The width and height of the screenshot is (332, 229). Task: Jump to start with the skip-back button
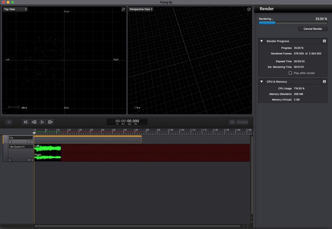pos(26,122)
